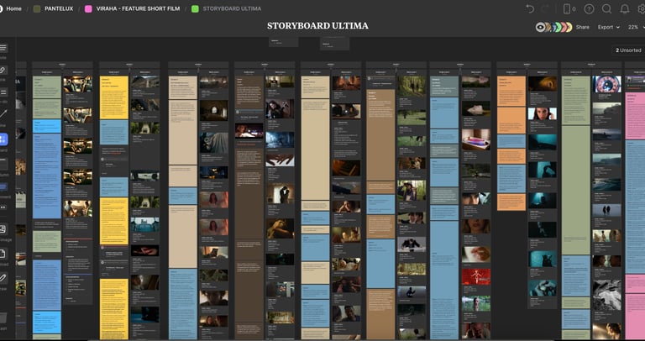Go to Home in the breadcrumb
This screenshot has height=341, width=645.
click(13, 8)
